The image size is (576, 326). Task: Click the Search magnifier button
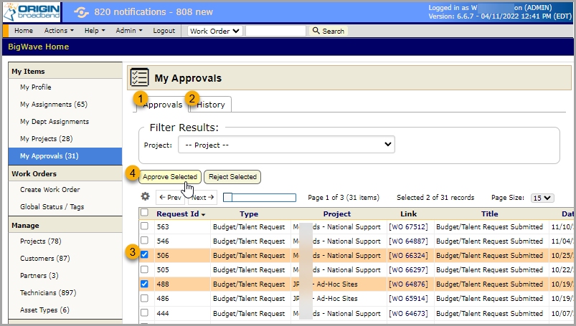click(x=329, y=31)
